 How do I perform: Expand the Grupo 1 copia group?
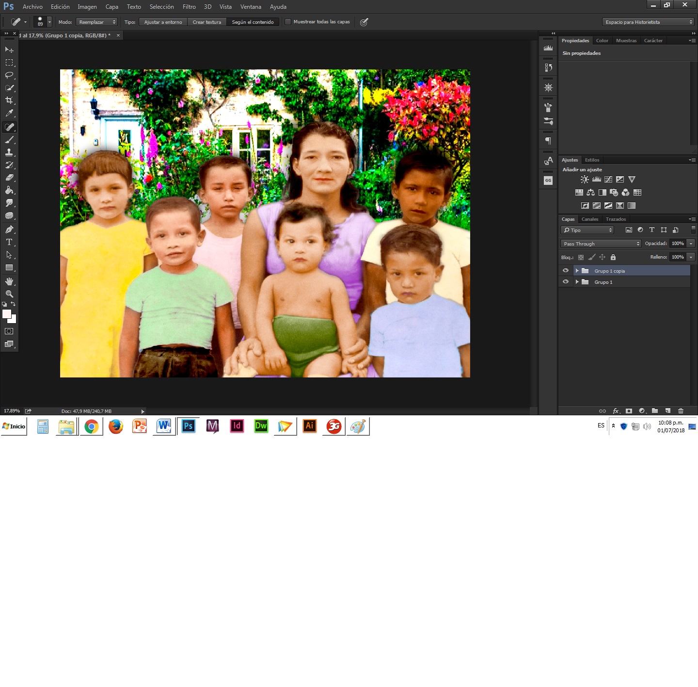[577, 271]
